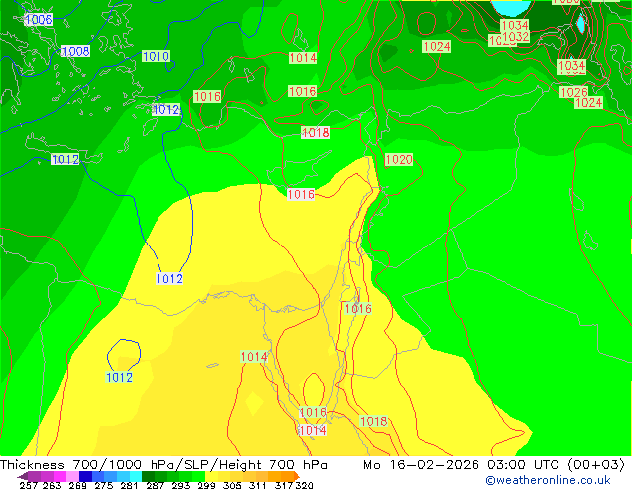
Task: Click the legend value 257
Action: pos(28,485)
